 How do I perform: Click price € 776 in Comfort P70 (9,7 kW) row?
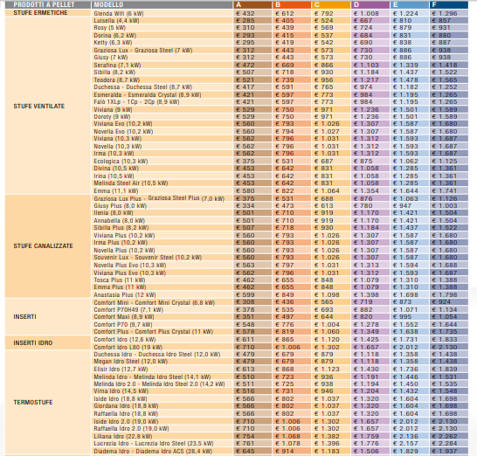[x=285, y=325]
